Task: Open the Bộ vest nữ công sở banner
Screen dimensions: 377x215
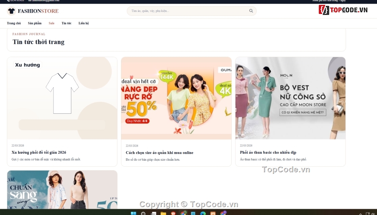Action: [290, 98]
